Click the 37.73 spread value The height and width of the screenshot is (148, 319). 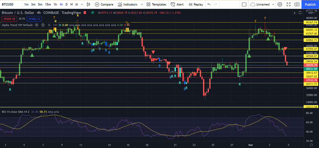click(22, 19)
